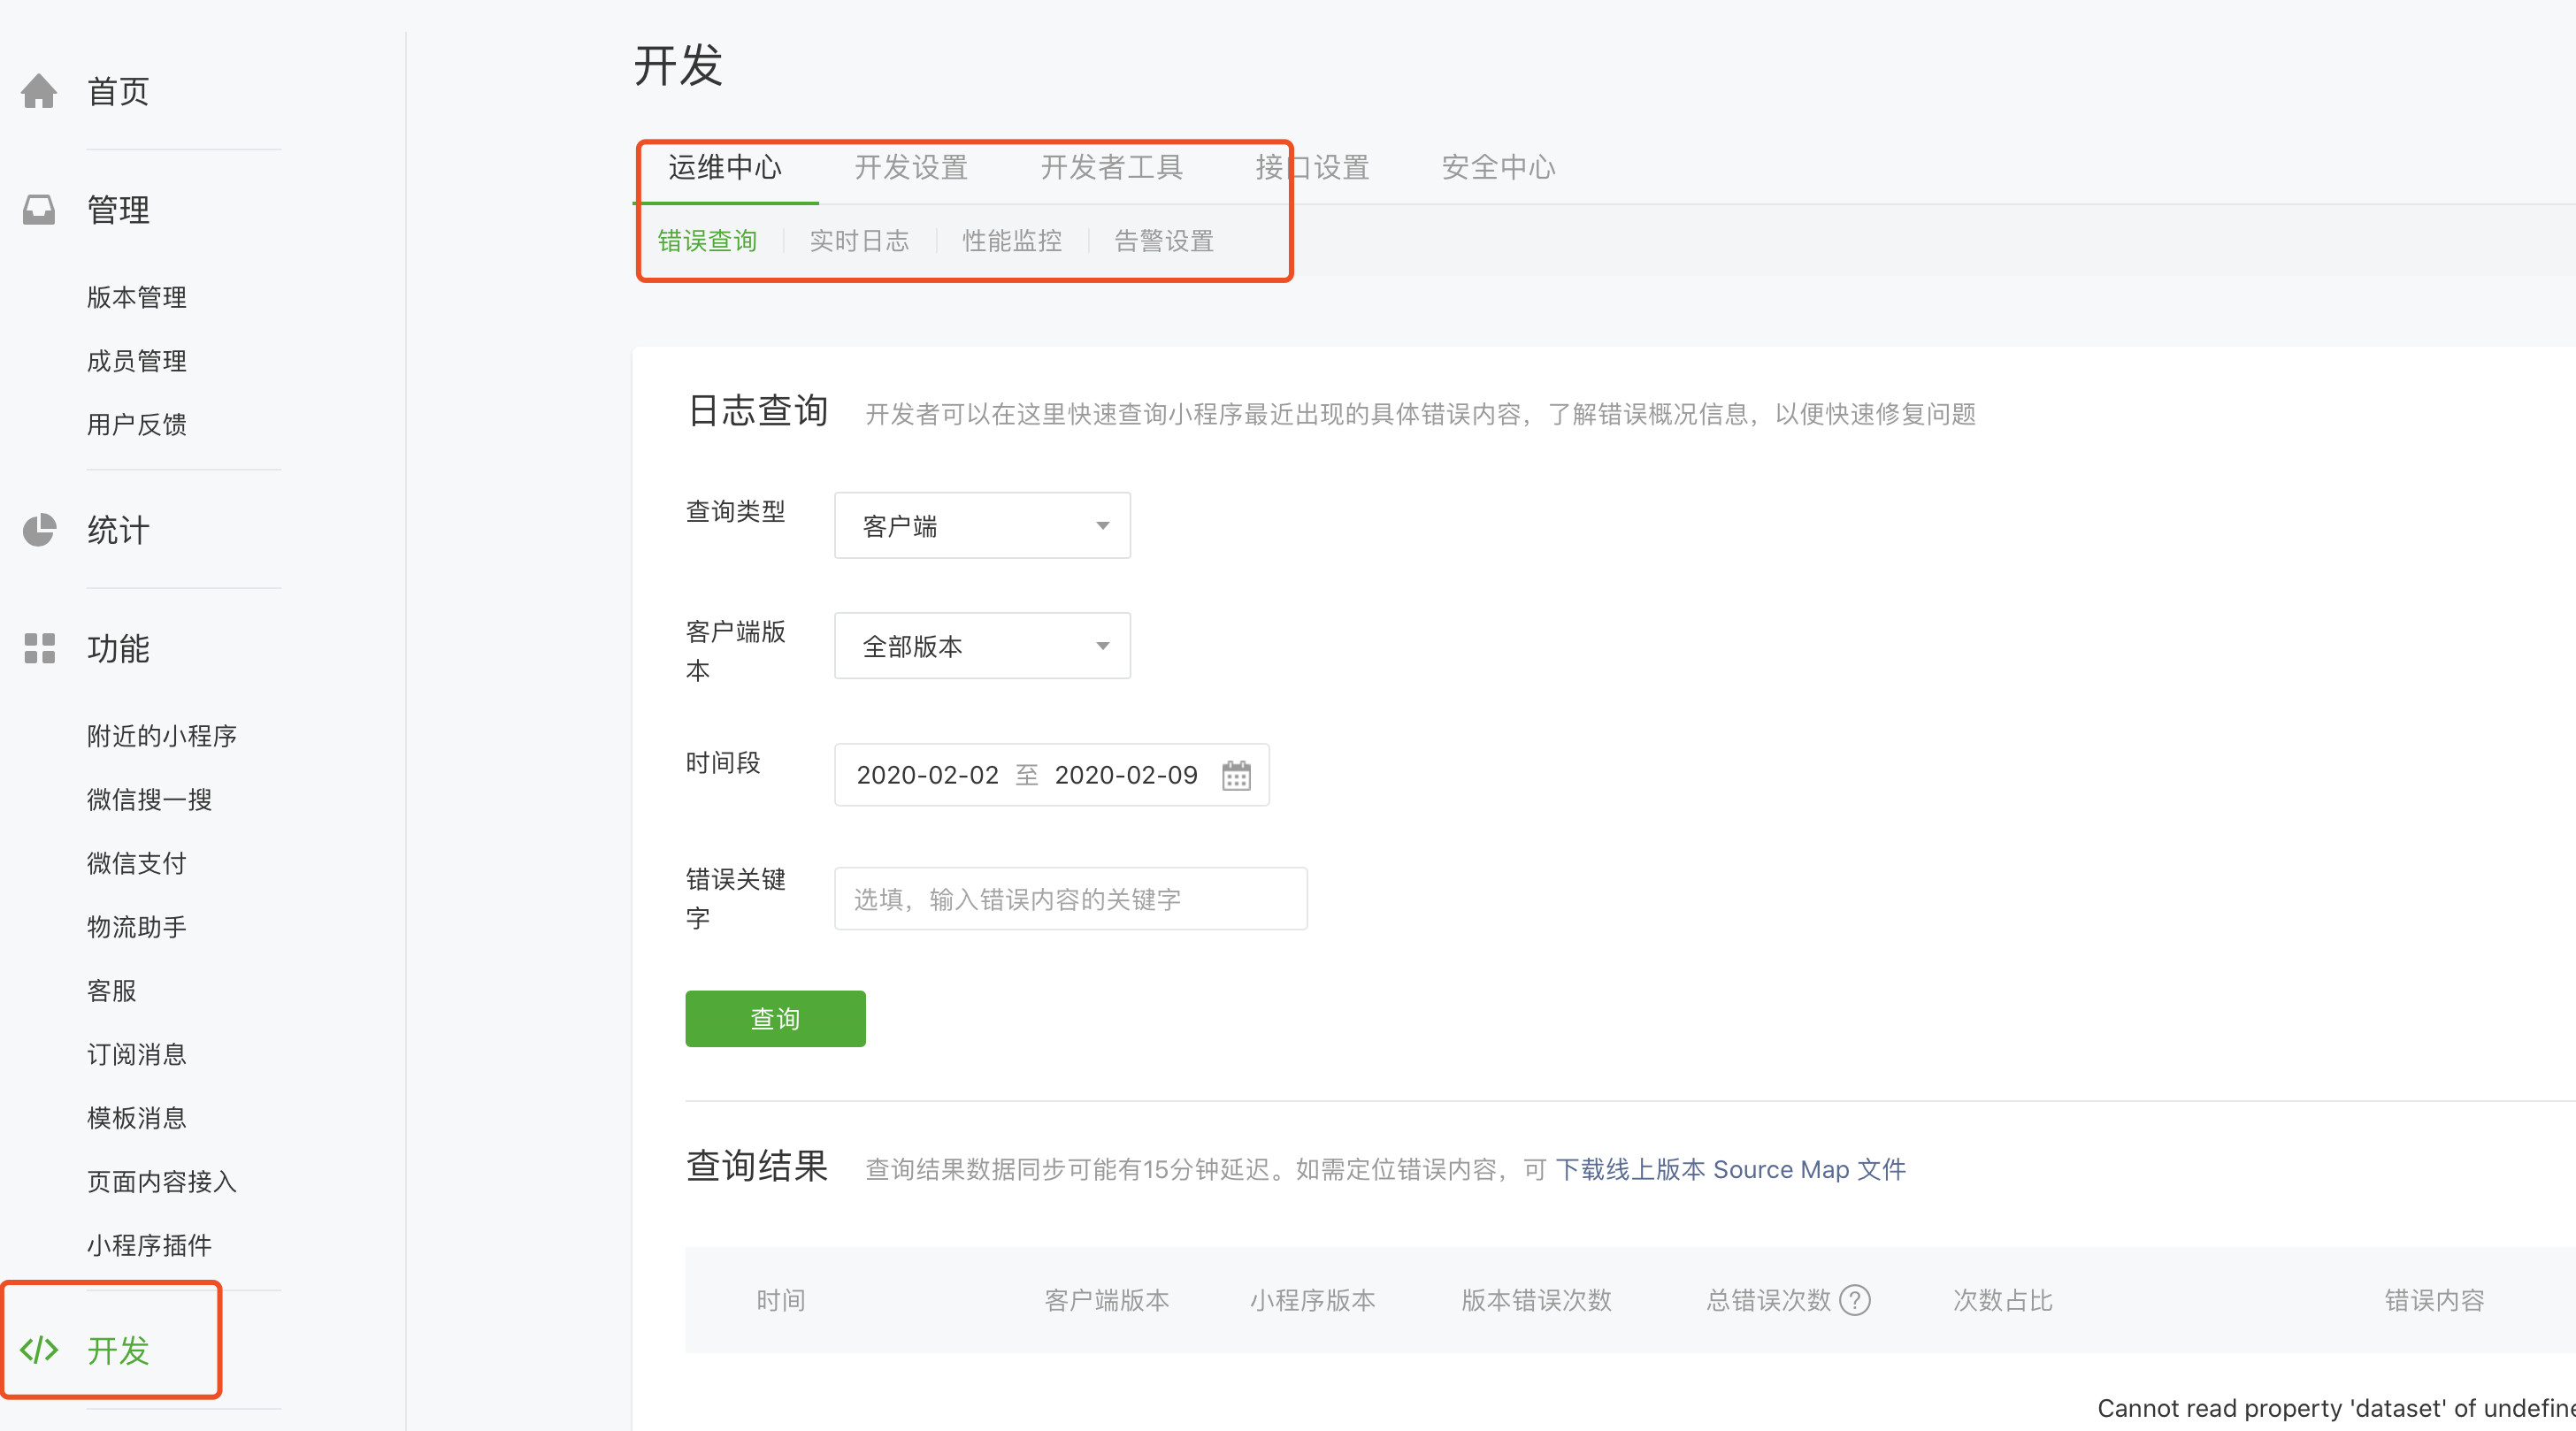2576x1431 pixels.
Task: Focus the 错误关键字 keyword input field
Action: (1070, 899)
